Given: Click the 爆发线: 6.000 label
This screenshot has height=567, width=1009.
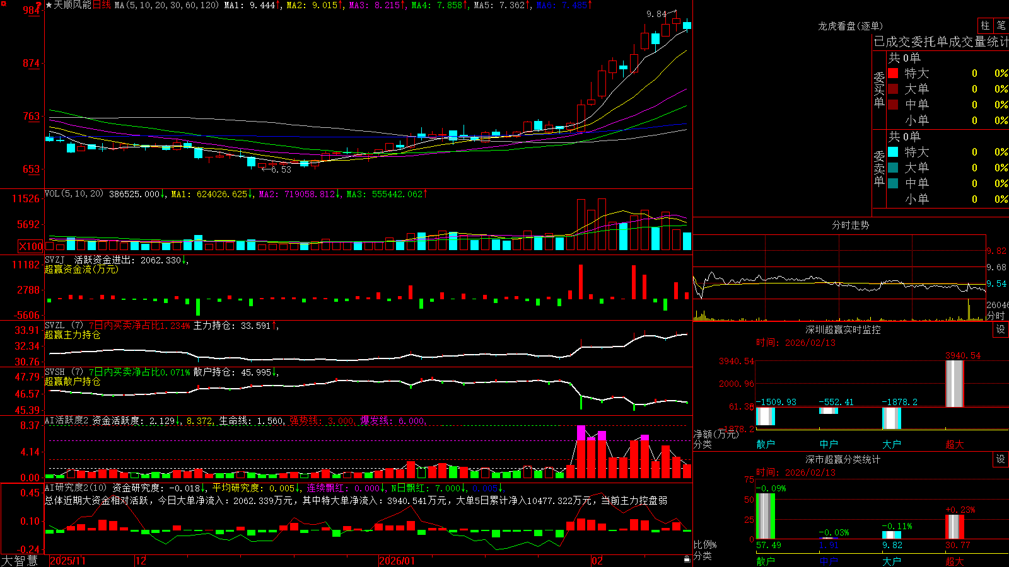Looking at the screenshot, I should (393, 421).
